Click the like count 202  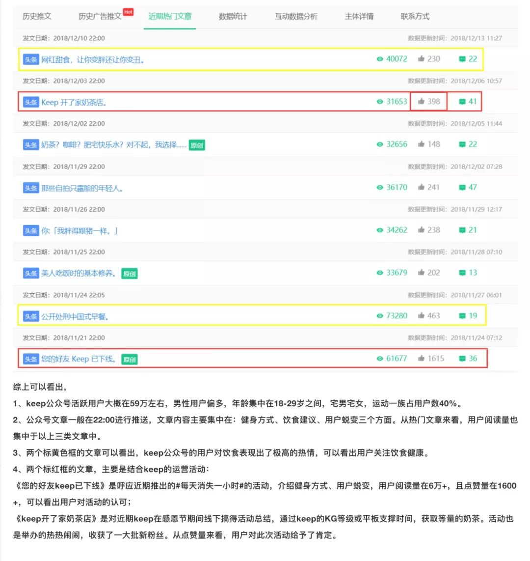[x=433, y=273]
